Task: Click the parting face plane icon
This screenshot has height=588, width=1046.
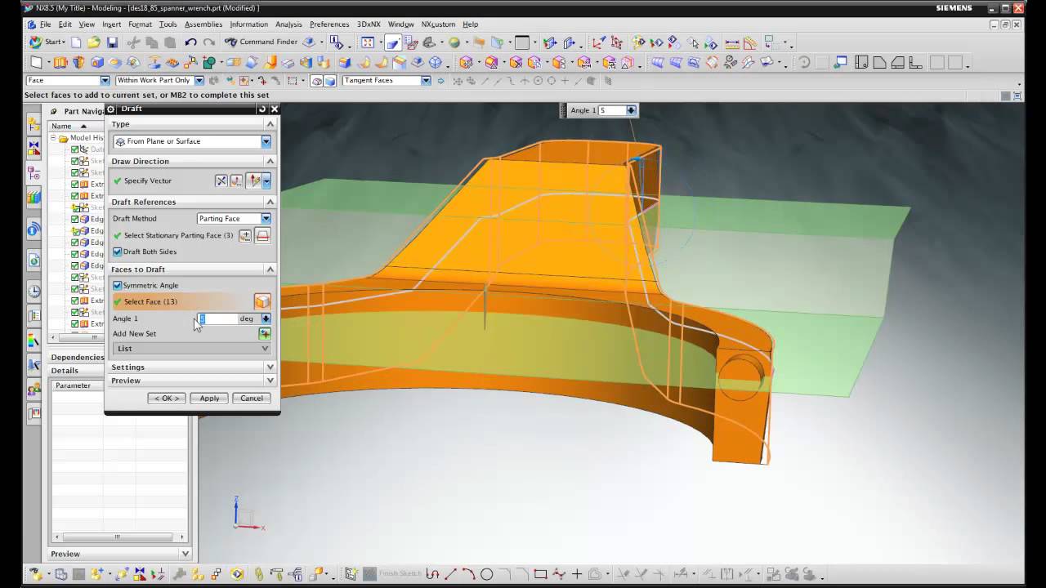Action: pyautogui.click(x=262, y=235)
